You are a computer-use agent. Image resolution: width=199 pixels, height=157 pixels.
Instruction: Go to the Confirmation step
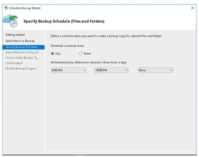14,63
